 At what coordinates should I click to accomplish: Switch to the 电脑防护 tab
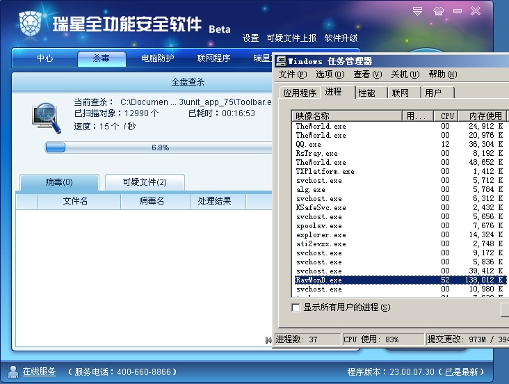(x=157, y=58)
